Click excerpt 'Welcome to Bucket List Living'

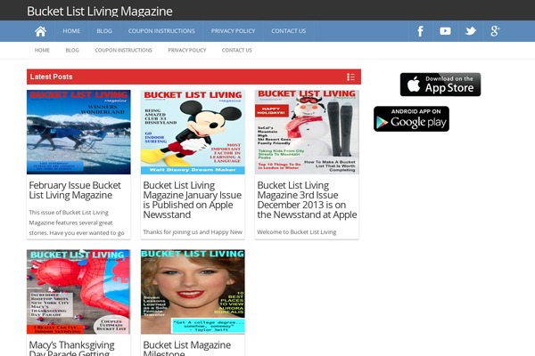(x=297, y=232)
